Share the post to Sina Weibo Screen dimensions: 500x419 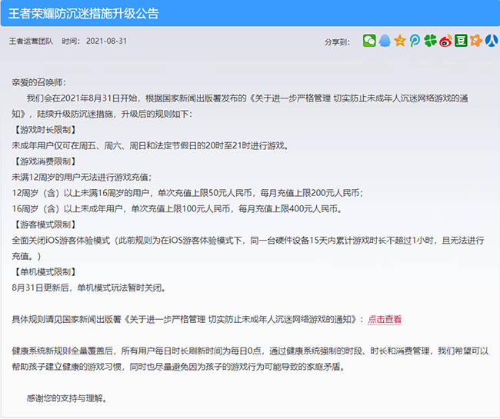446,41
